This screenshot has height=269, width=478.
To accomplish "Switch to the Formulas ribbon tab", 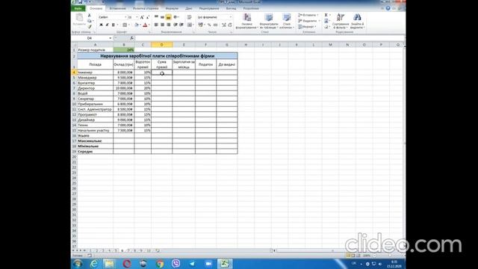I will pyautogui.click(x=172, y=8).
